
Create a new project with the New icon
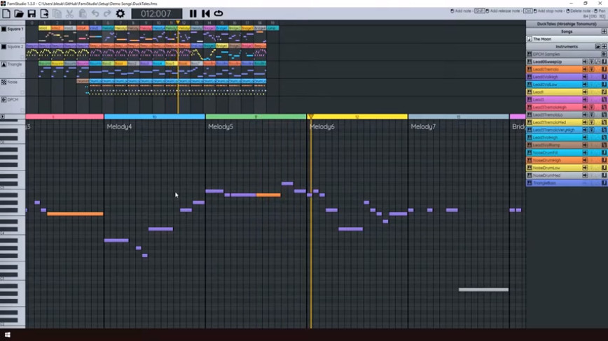(6, 13)
